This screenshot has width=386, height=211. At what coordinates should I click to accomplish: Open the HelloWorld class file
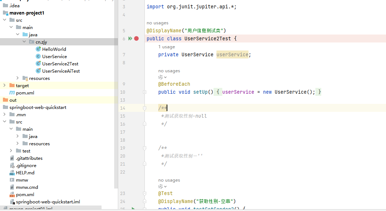(x=54, y=49)
